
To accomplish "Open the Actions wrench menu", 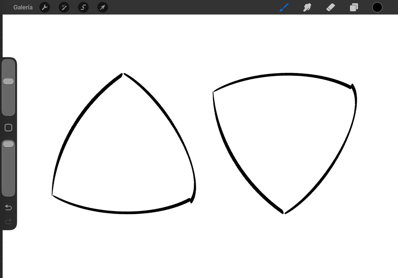I will click(45, 7).
